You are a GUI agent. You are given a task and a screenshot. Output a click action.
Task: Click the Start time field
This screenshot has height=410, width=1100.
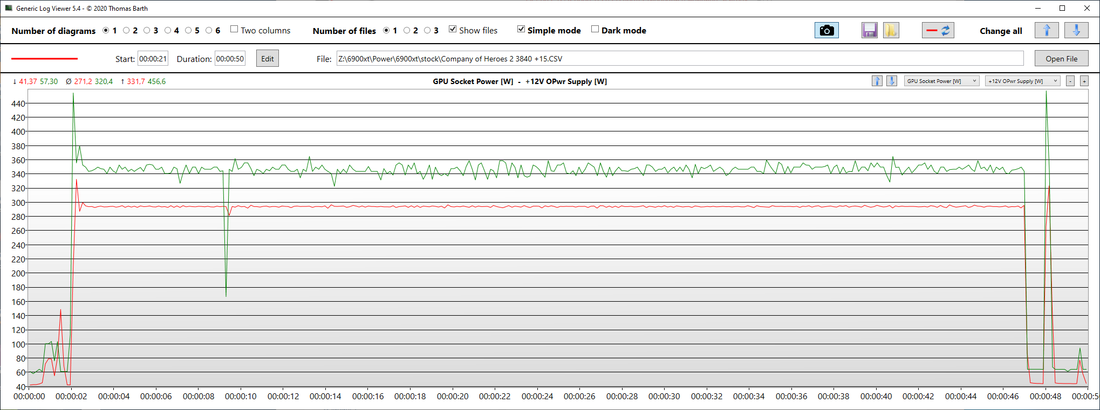tap(153, 59)
